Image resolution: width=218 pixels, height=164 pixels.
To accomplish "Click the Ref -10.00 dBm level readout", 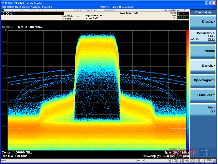I will [x=30, y=27].
